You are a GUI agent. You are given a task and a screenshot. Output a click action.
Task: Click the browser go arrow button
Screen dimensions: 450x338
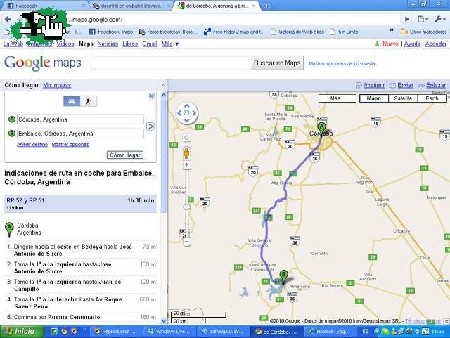pos(406,19)
